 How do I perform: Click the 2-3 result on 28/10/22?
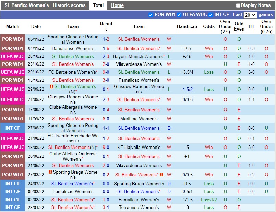point(106,56)
